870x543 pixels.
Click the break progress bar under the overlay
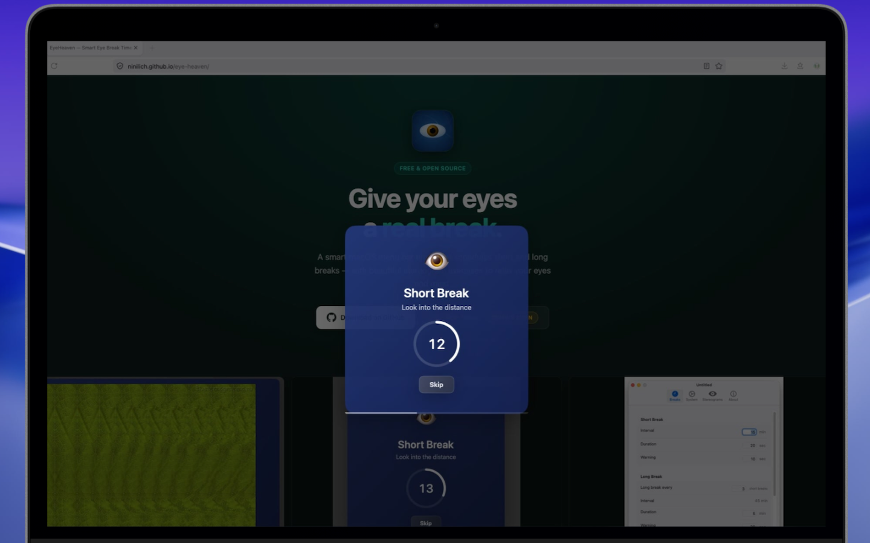436,413
